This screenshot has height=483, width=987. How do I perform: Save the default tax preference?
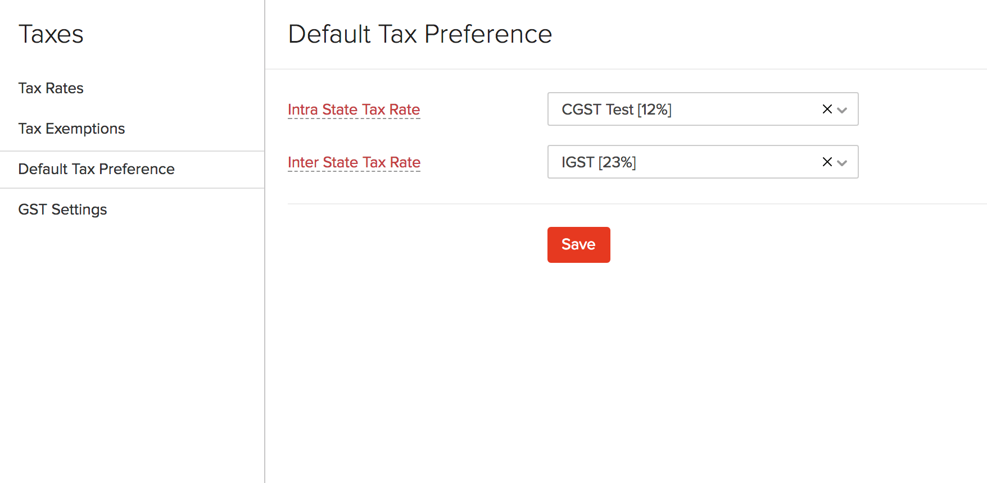pyautogui.click(x=578, y=245)
